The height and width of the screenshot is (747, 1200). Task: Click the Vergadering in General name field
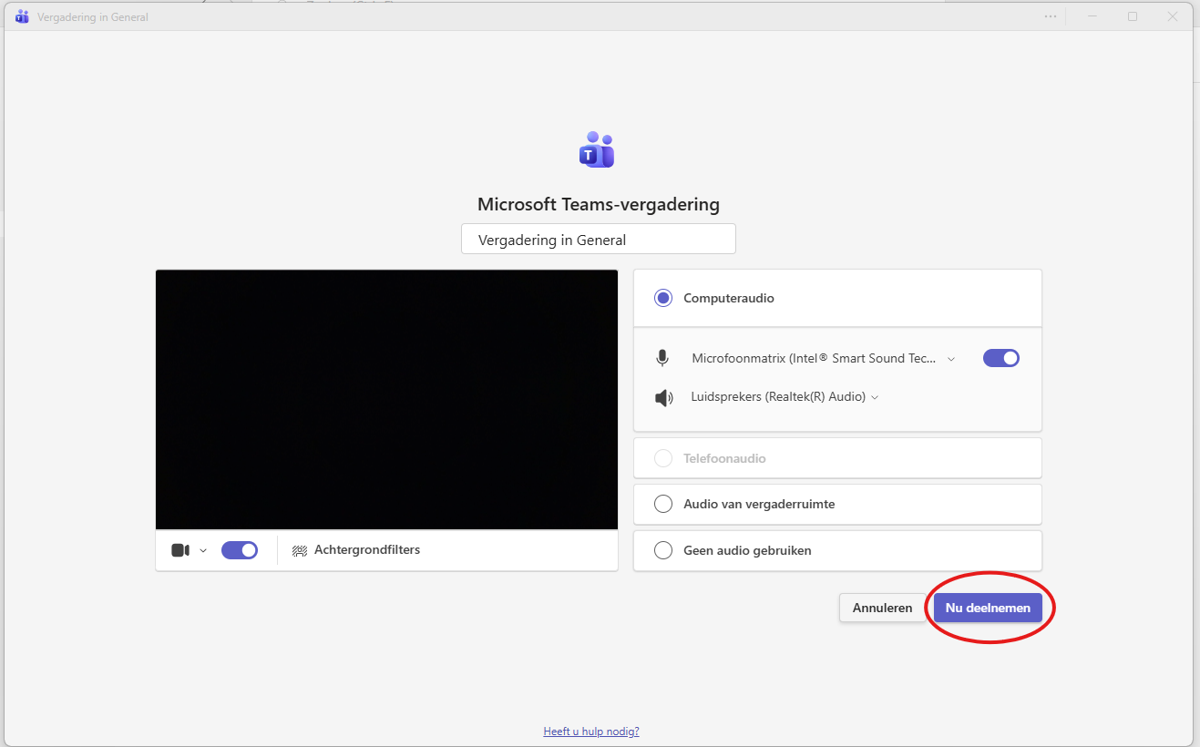coord(598,240)
